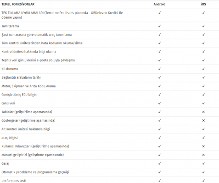The height and width of the screenshot is (183, 219).
Task: Select the iOS column header
Action: [203, 4]
